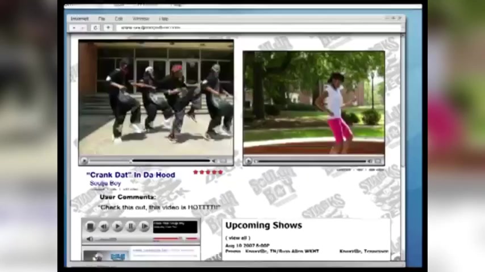Click the browser back arrow button
The image size is (485, 272).
point(74,28)
